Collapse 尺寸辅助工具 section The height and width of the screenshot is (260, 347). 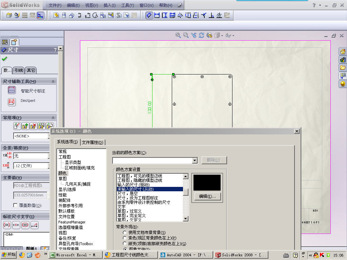pos(53,81)
